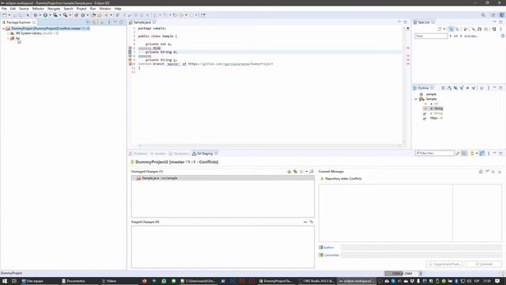Click the Activate link in Task List

pyautogui.click(x=471, y=36)
